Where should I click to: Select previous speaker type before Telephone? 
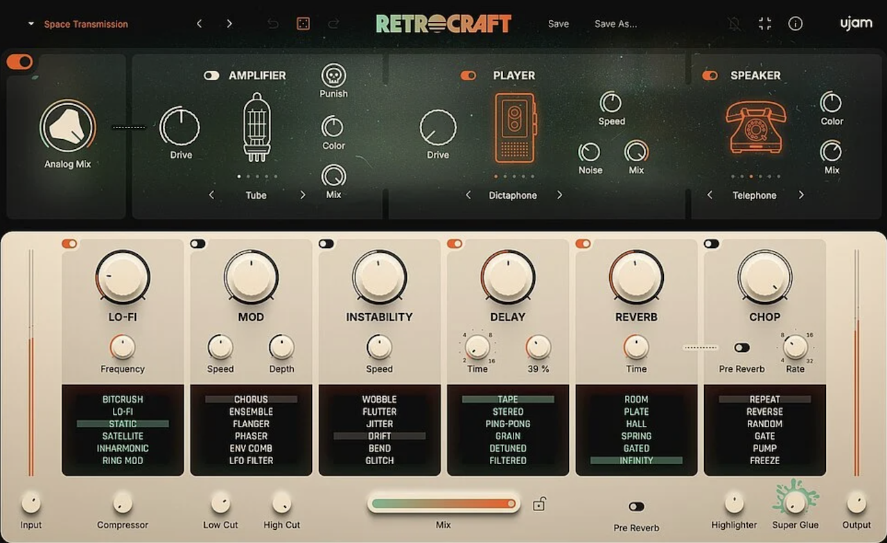pos(710,195)
